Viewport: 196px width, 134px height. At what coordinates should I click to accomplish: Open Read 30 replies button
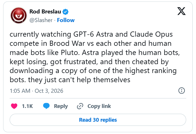[x=98, y=120]
